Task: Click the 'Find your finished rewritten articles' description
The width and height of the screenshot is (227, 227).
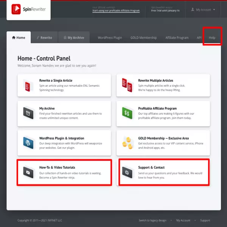Action: [x=70, y=116]
